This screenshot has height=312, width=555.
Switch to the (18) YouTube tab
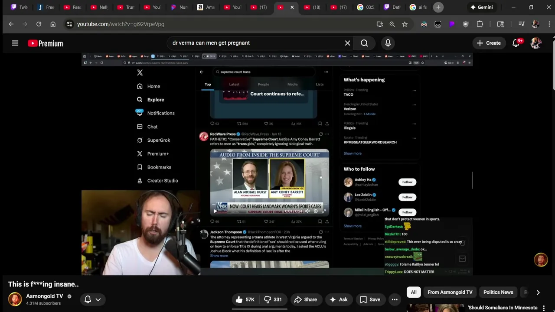313,7
